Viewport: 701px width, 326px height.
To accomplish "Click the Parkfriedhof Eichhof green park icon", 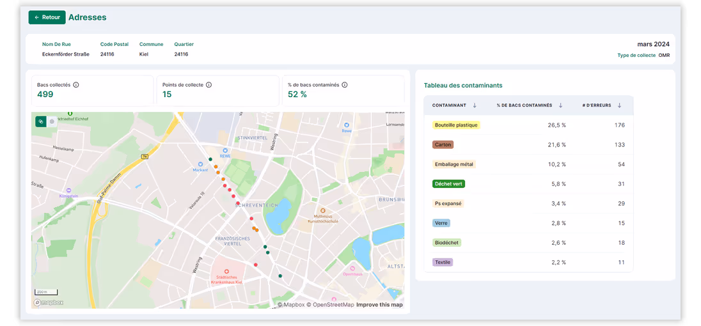I will point(70,113).
